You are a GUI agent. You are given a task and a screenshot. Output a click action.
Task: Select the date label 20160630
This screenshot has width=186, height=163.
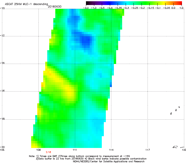[55, 7]
